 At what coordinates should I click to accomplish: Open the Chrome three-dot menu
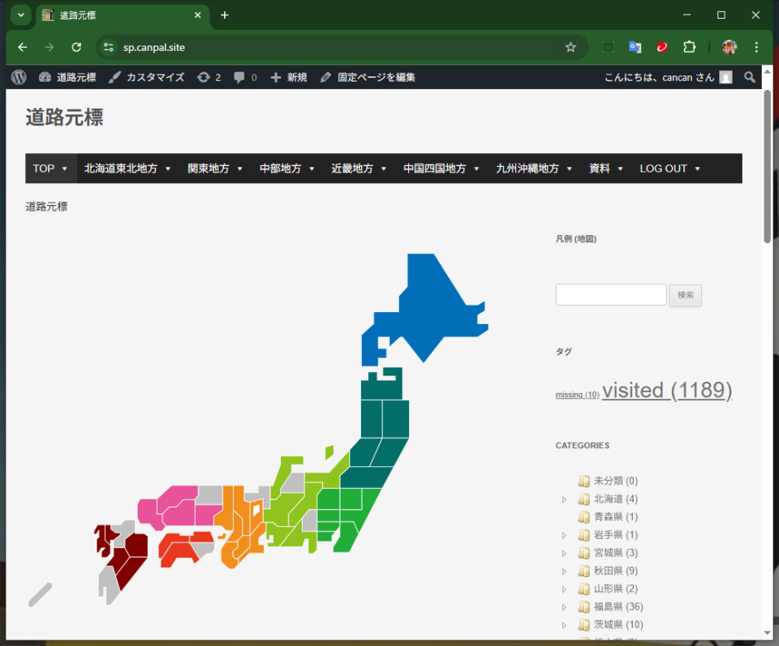[x=756, y=47]
